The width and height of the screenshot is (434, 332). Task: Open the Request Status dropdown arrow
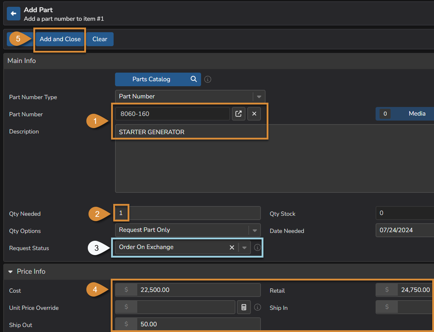click(245, 247)
